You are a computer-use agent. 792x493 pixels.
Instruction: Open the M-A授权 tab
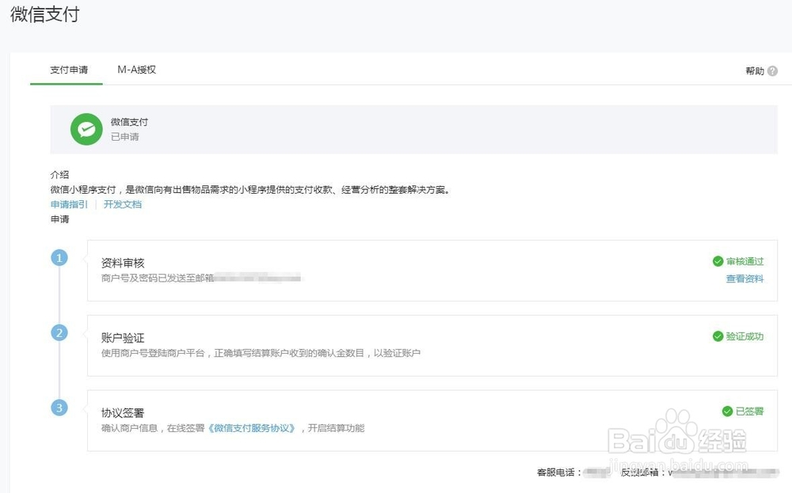[x=136, y=70]
